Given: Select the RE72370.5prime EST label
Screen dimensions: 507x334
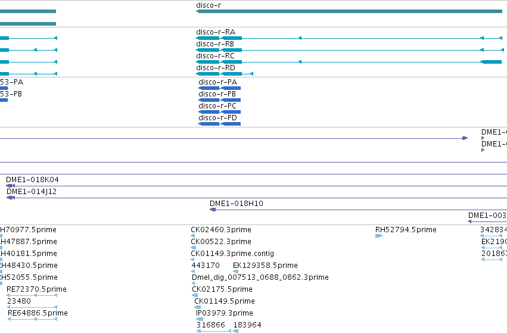Looking at the screenshot, I should point(36,289).
